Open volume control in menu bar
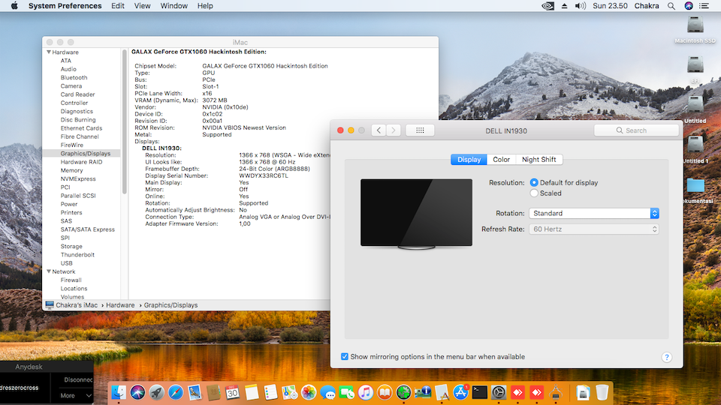This screenshot has width=721, height=405. (581, 6)
